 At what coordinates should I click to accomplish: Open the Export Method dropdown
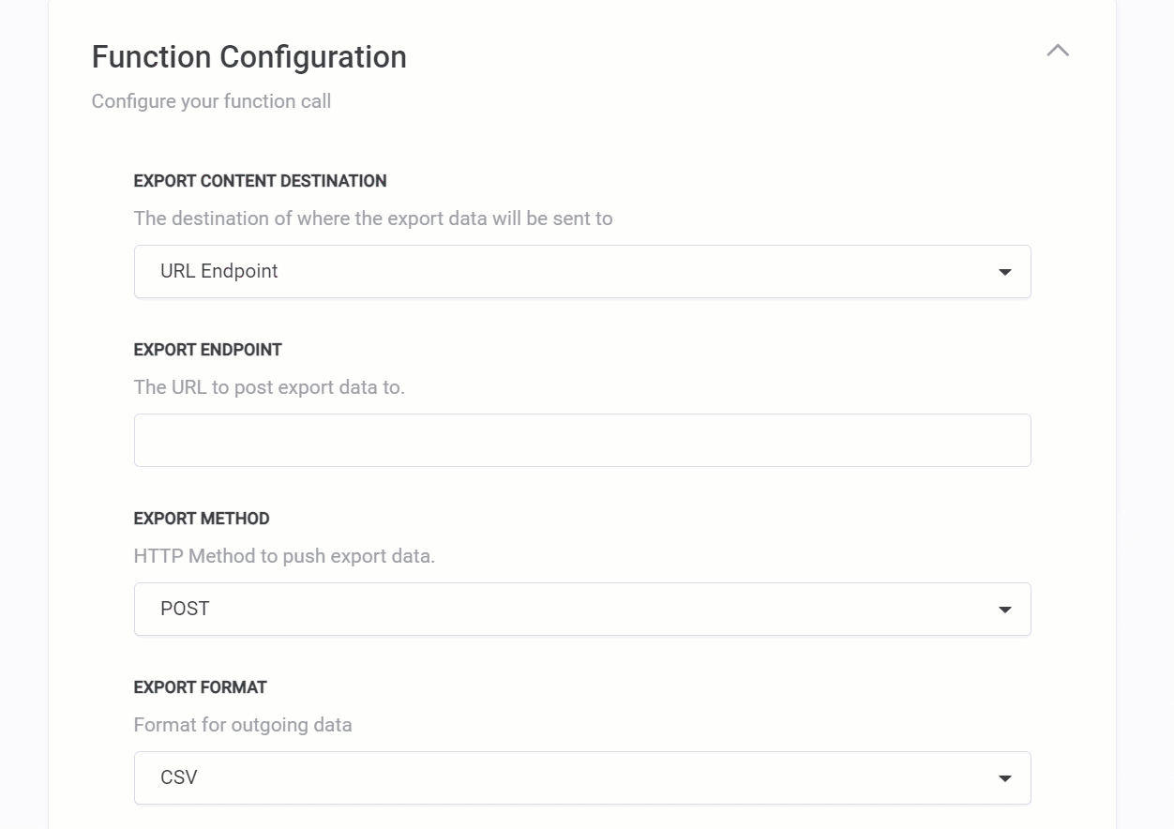pyautogui.click(x=581, y=610)
